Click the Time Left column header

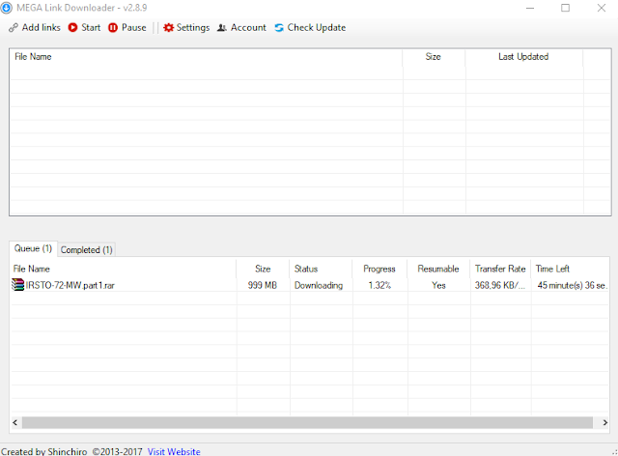point(570,269)
